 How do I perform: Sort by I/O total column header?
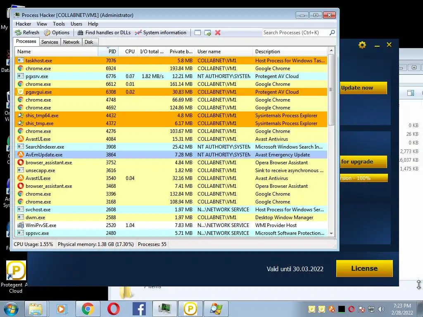point(151,52)
